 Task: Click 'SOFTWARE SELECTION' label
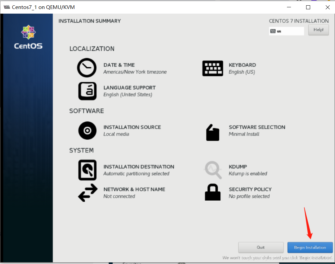[x=257, y=127]
